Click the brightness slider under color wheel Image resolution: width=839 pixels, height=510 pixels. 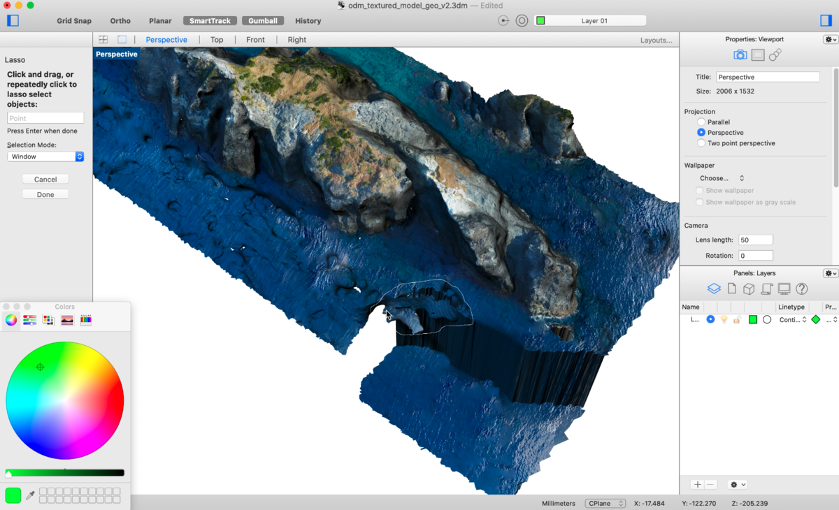(64, 473)
